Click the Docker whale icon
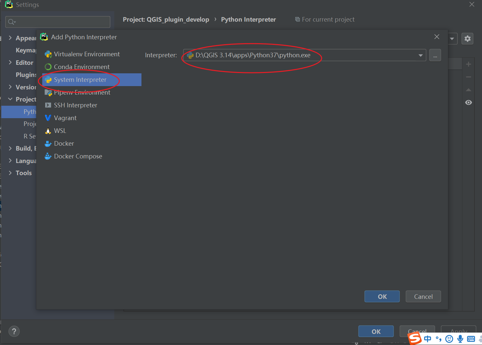The height and width of the screenshot is (345, 482). (x=48, y=144)
